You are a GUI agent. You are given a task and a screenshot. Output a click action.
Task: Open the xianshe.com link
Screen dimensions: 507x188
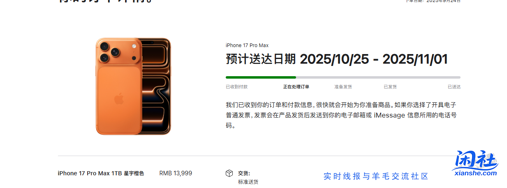476,173
